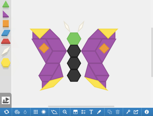
Task: Select the left tan antenna rhombus
Action: point(67,26)
